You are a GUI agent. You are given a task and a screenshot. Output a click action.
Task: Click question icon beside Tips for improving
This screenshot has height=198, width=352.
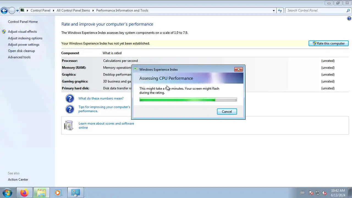[70, 109]
